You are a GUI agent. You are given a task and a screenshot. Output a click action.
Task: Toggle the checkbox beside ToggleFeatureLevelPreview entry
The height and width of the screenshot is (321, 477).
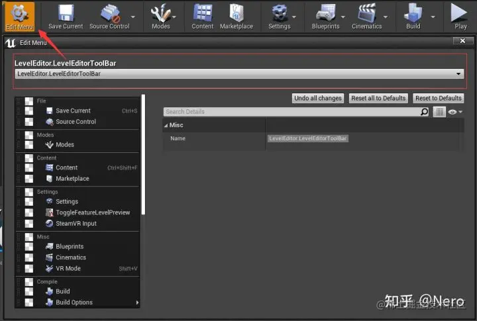(x=29, y=212)
